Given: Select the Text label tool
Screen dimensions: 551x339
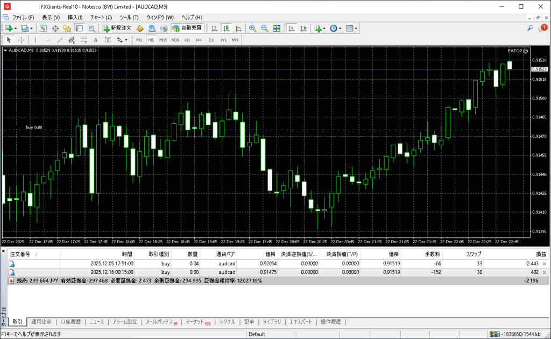Looking at the screenshot, I should pyautogui.click(x=96, y=40).
